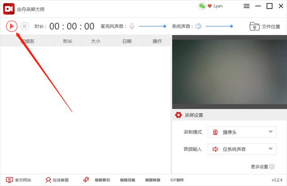Screen dimensions: 287x186
Task: Start recording with the red play button
Action: 12,26
